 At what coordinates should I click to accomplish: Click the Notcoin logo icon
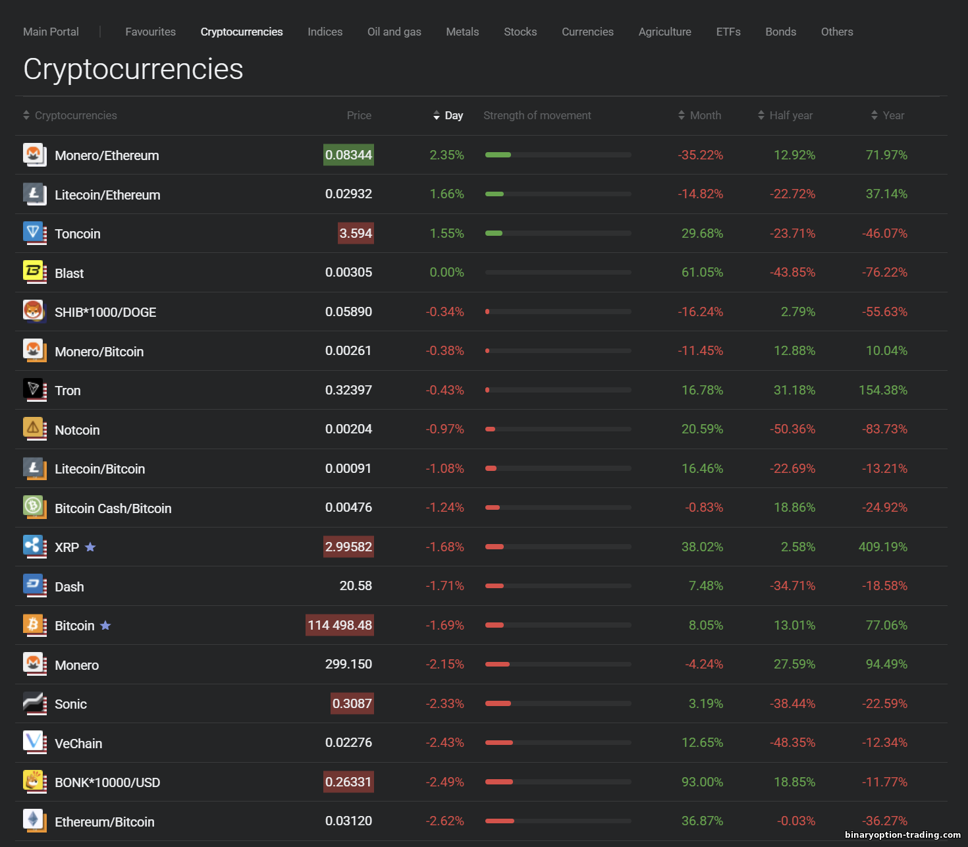click(34, 429)
